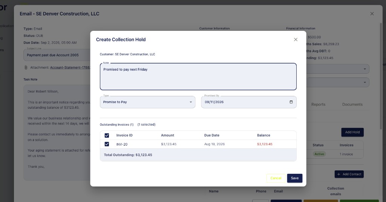Open the Account-Statement attachment link

[70, 68]
